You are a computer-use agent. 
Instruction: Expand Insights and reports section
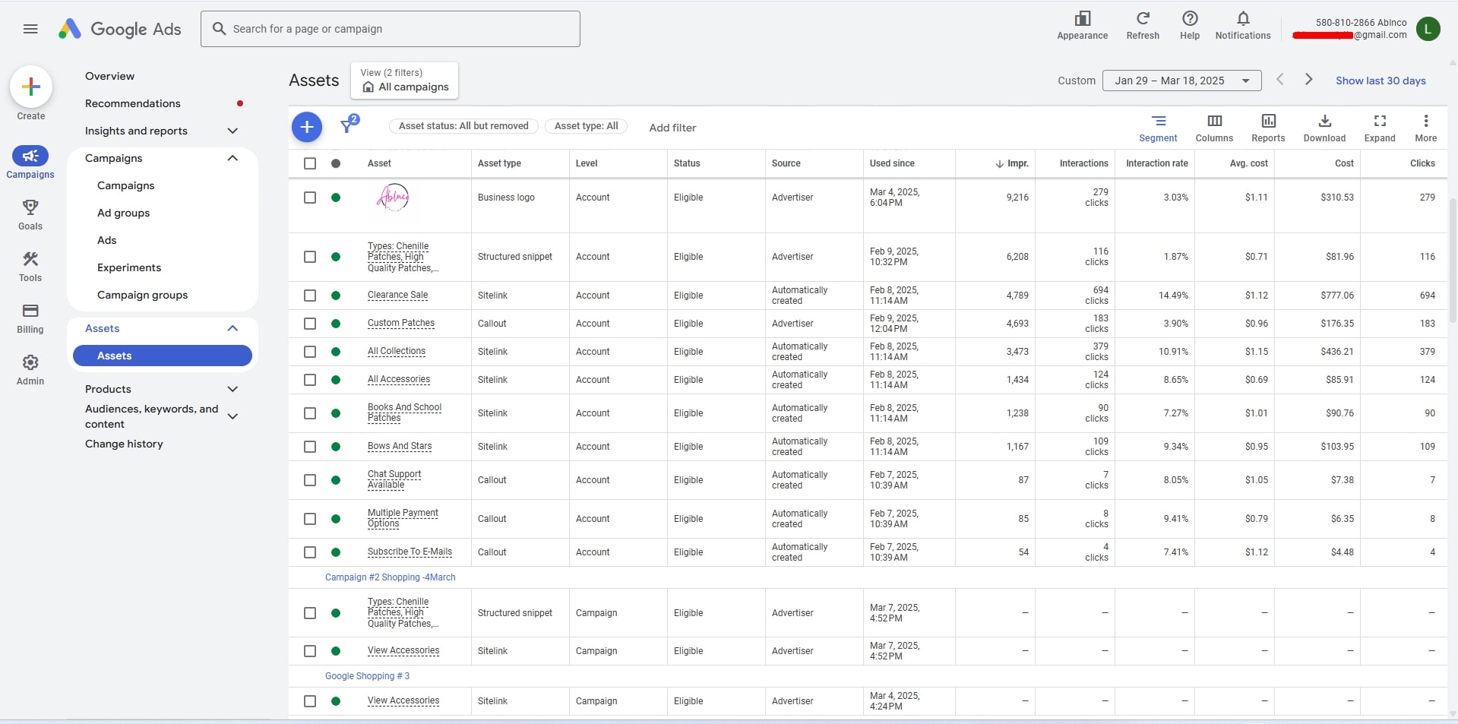[232, 131]
